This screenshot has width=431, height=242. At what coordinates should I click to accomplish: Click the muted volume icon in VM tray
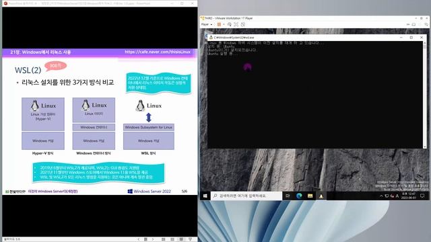click(x=392, y=196)
